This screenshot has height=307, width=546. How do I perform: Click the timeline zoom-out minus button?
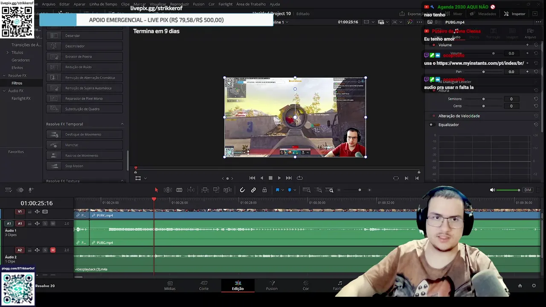pyautogui.click(x=339, y=190)
